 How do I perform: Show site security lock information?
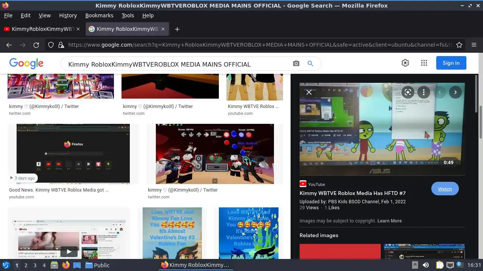pyautogui.click(x=61, y=45)
